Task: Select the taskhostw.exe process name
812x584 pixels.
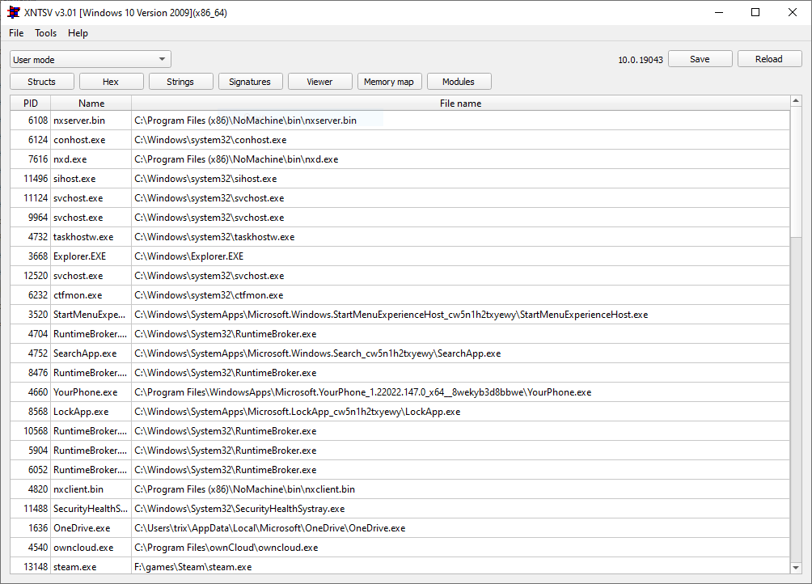Action: [x=83, y=237]
